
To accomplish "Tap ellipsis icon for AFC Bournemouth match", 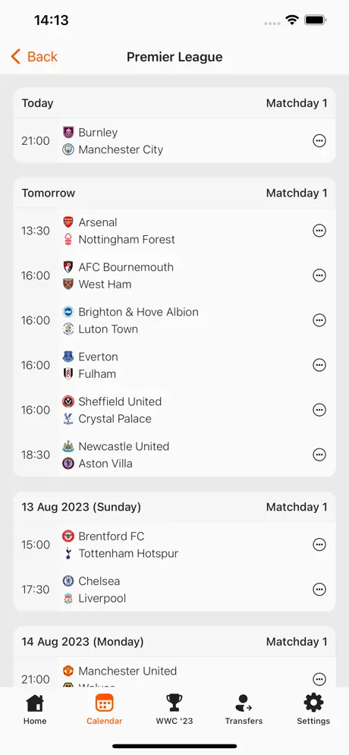I will click(319, 275).
